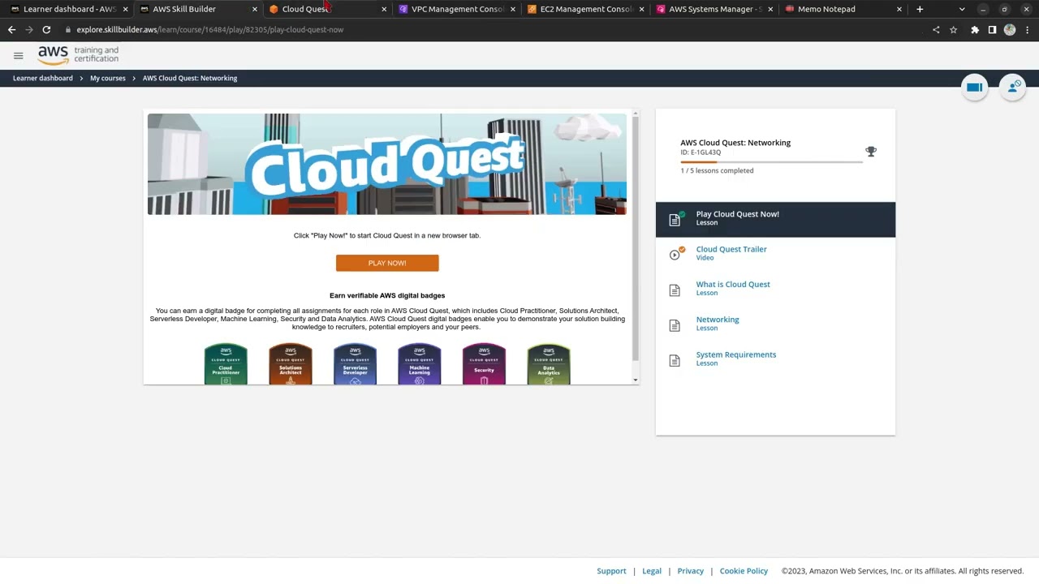Screen dimensions: 1039x584
Task: Open the Chrome three-dot menu
Action: click(x=1027, y=30)
